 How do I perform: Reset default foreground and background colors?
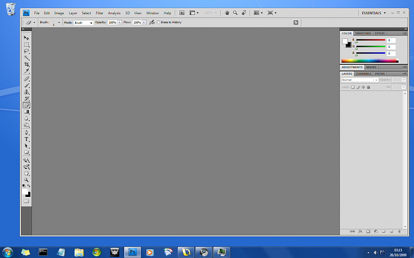(x=24, y=186)
